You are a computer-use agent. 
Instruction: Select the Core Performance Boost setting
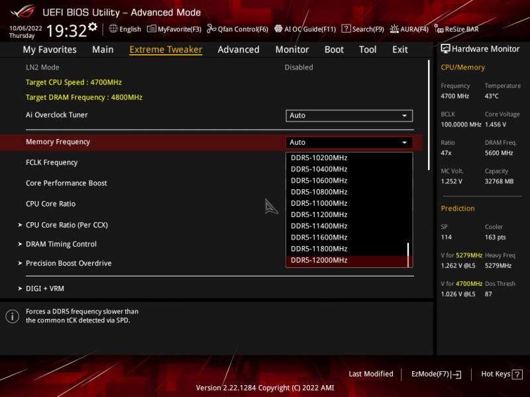coord(66,183)
